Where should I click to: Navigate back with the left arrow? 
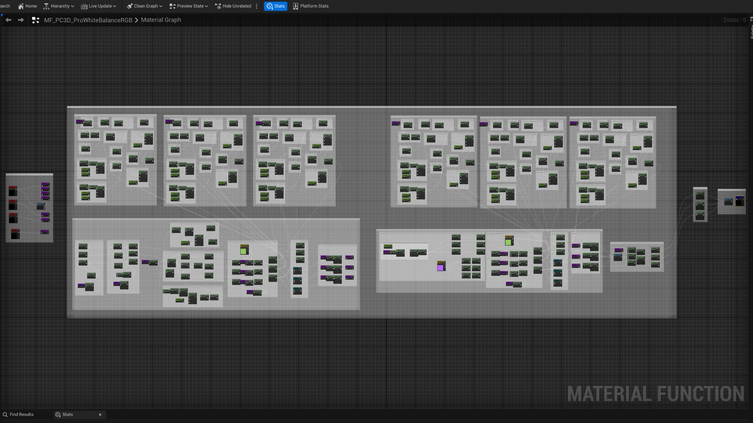(x=8, y=20)
